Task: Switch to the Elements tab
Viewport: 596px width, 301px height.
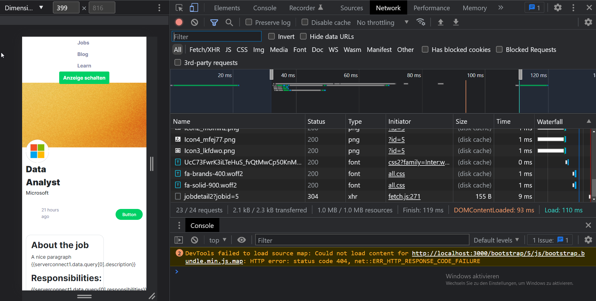Action: (x=227, y=8)
